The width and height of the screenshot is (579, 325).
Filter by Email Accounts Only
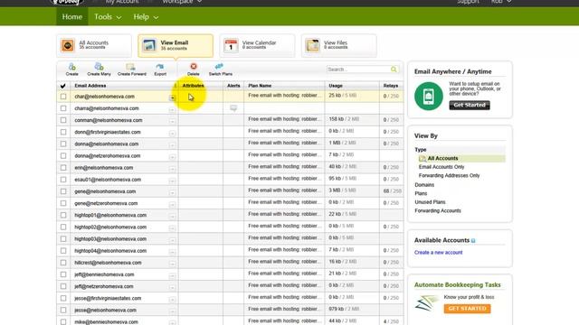coord(441,167)
